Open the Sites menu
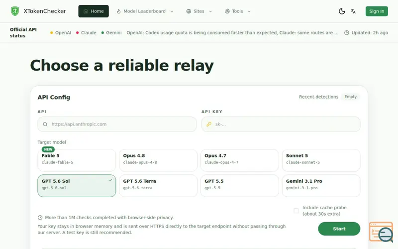398x249 pixels. point(199,11)
